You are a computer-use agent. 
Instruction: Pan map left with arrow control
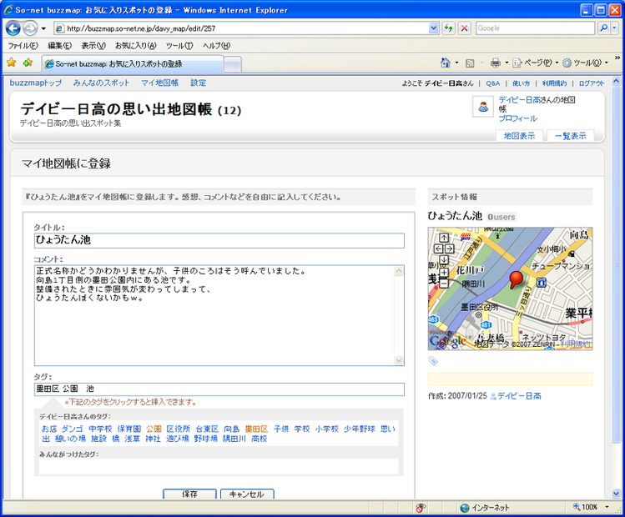click(x=438, y=249)
